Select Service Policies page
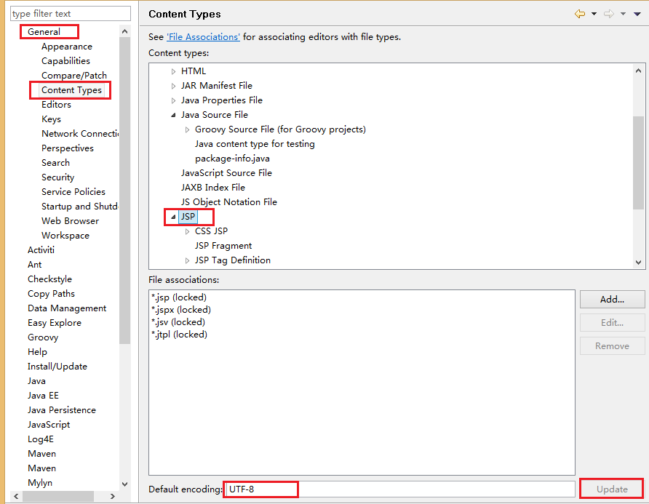The height and width of the screenshot is (504, 649). point(73,191)
